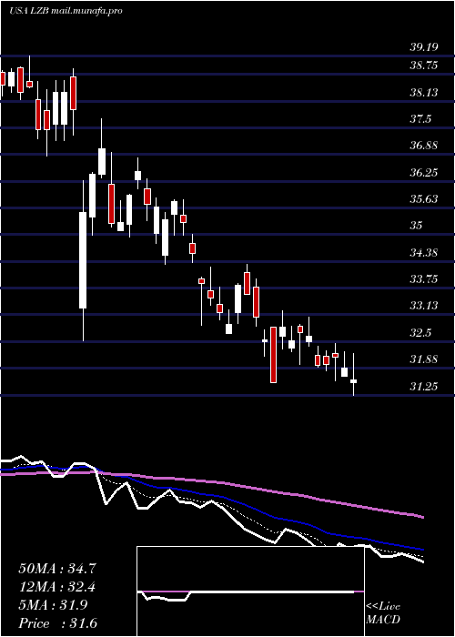Click the MACD inset panel
This screenshot has width=455, height=637.
[x=250, y=591]
